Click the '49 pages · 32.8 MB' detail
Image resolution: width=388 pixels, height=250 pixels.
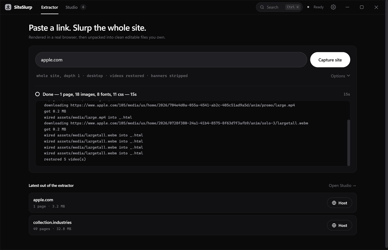[x=52, y=229]
